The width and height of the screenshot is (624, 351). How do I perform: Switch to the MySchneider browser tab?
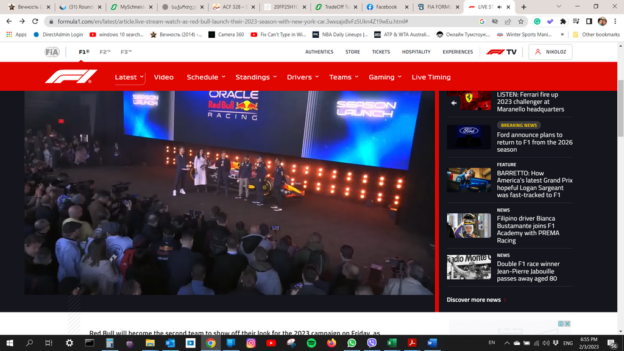tap(131, 7)
